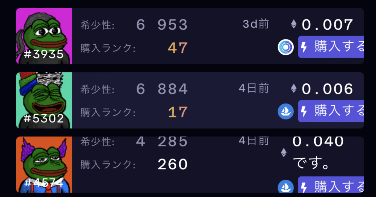
Task: Open the thumbnail of Pepe #3935
Action: tap(44, 36)
